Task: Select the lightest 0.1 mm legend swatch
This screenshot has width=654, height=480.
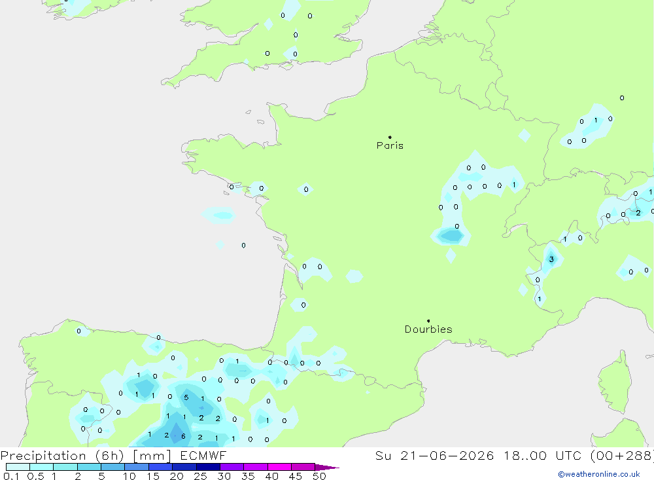Action: tap(18, 467)
